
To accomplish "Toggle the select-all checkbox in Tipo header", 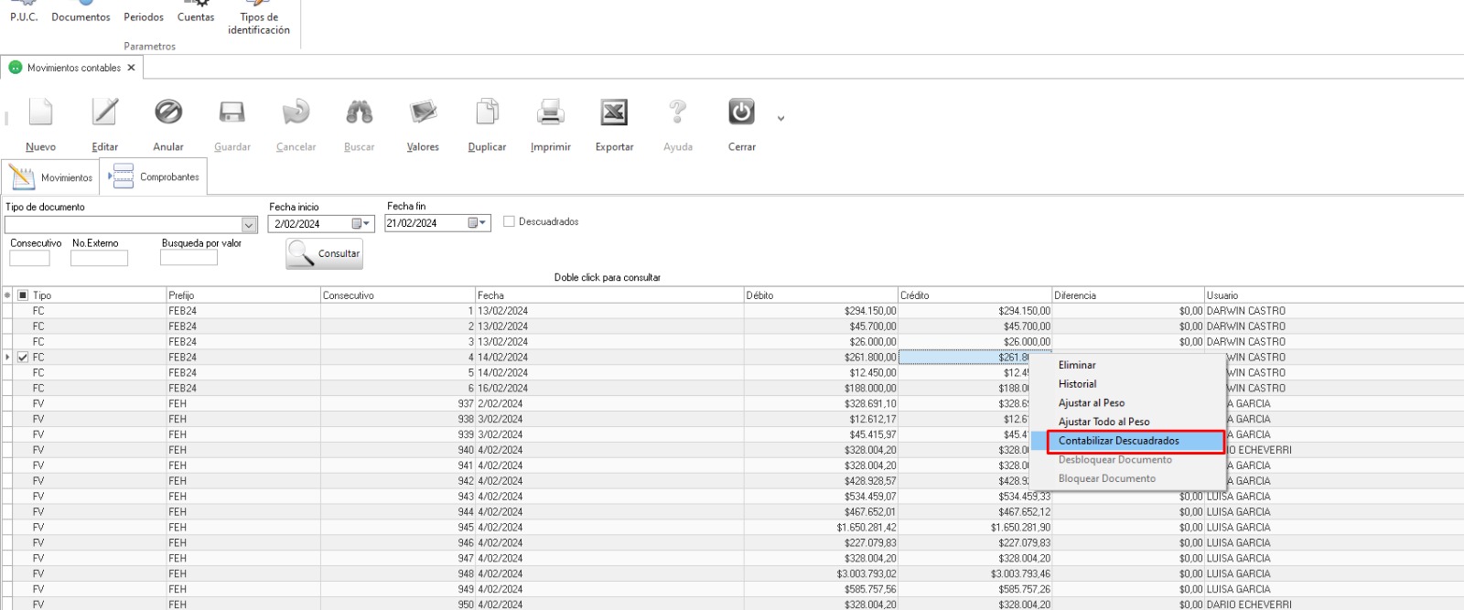I will coord(23,295).
